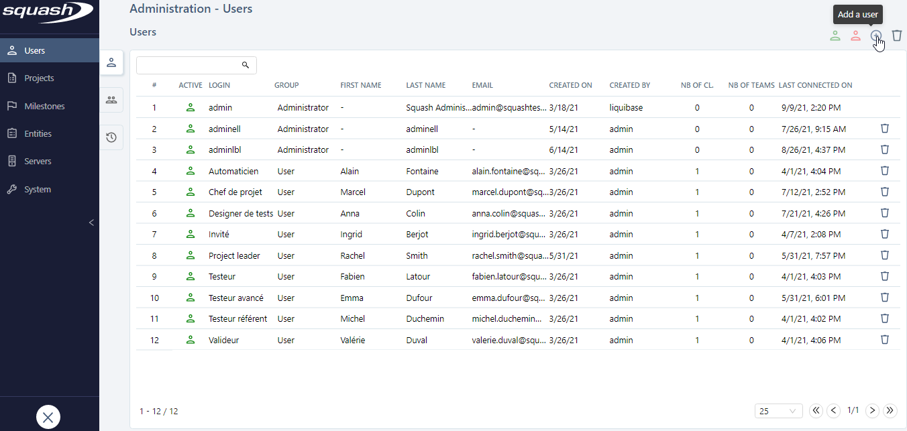Click the red deactivate users icon
Viewport: 907px width, 431px height.
[855, 36]
